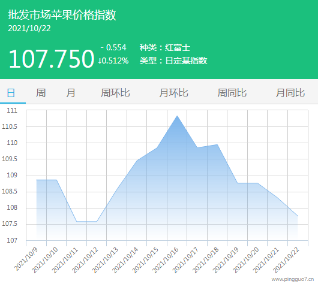Open the 月同比 tab
This screenshot has width=318, height=284.
click(x=290, y=93)
